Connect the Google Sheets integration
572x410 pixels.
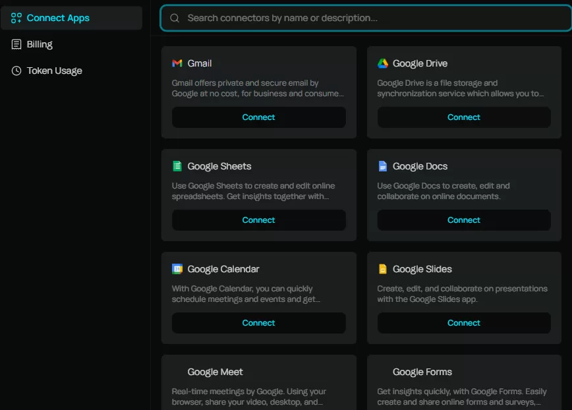(258, 220)
